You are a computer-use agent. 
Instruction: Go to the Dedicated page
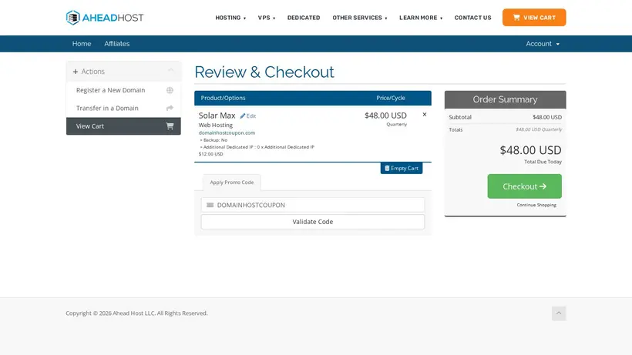tap(304, 18)
